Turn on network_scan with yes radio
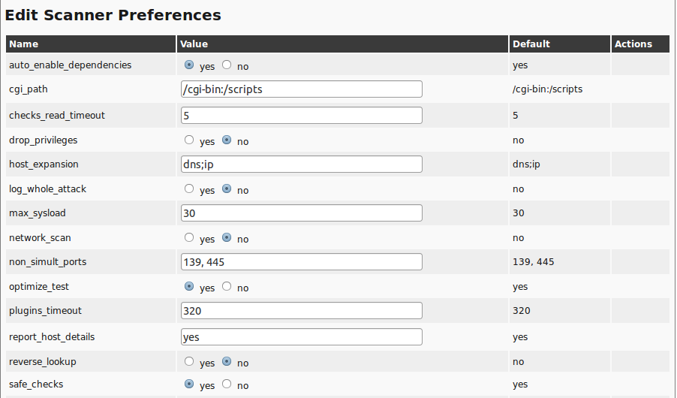 (189, 238)
